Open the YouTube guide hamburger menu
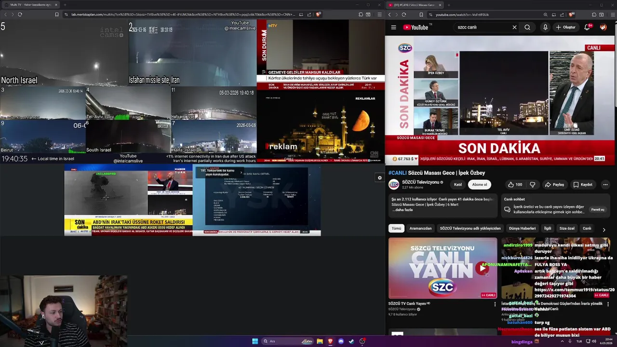This screenshot has width=617, height=347. (393, 27)
